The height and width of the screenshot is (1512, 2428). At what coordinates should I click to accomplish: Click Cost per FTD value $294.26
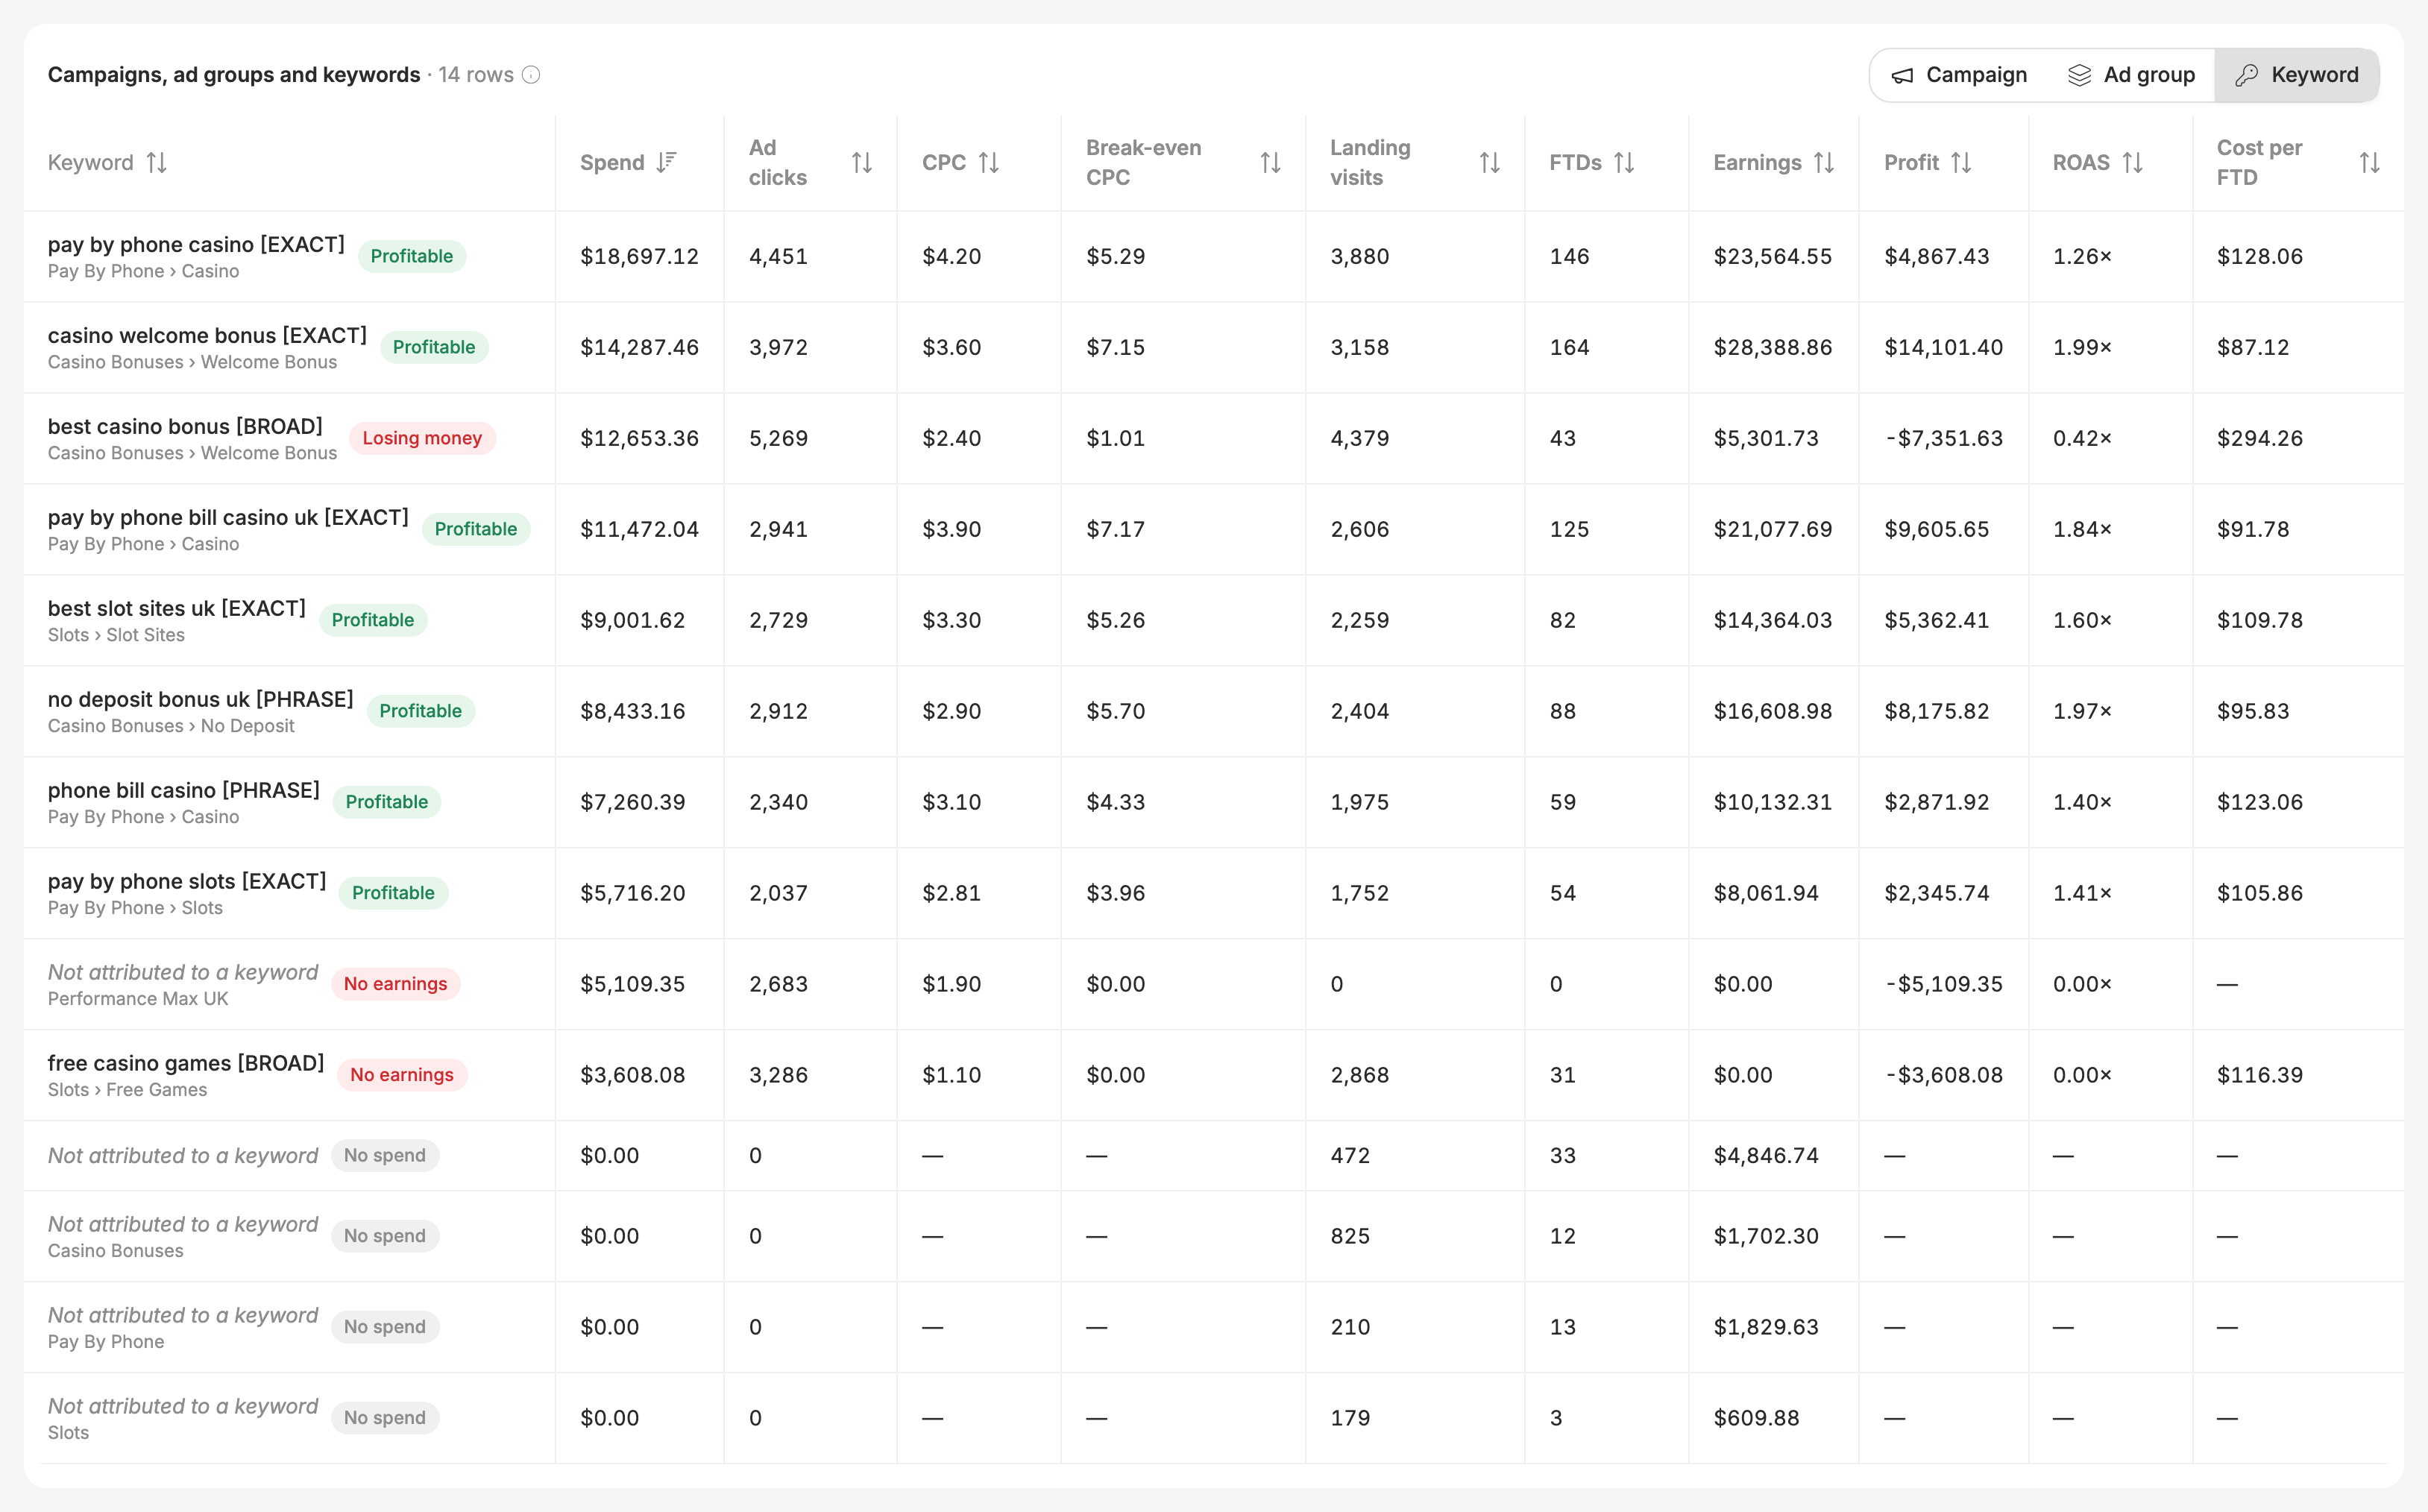tap(2260, 439)
